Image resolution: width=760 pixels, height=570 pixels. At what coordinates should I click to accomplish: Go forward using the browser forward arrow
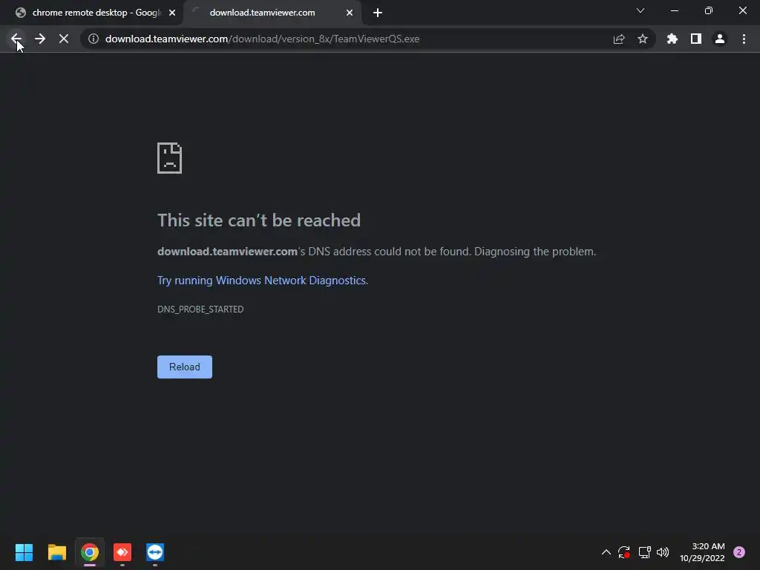coord(40,39)
